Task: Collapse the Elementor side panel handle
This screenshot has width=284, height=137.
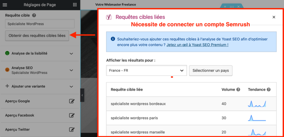Action: pos(82,95)
